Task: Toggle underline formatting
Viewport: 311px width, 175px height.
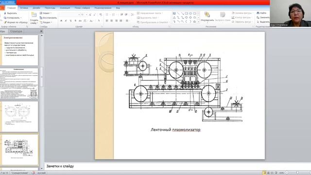Action: (x=70, y=20)
